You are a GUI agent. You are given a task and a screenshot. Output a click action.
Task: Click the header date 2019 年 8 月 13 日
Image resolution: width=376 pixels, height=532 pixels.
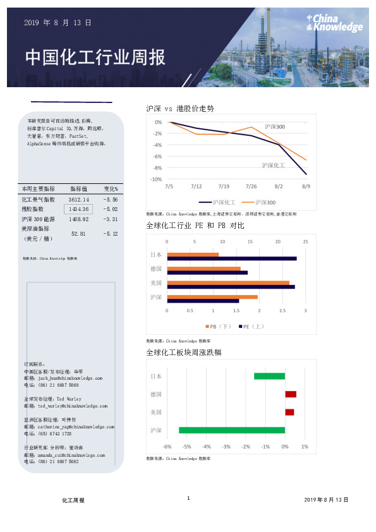58,23
